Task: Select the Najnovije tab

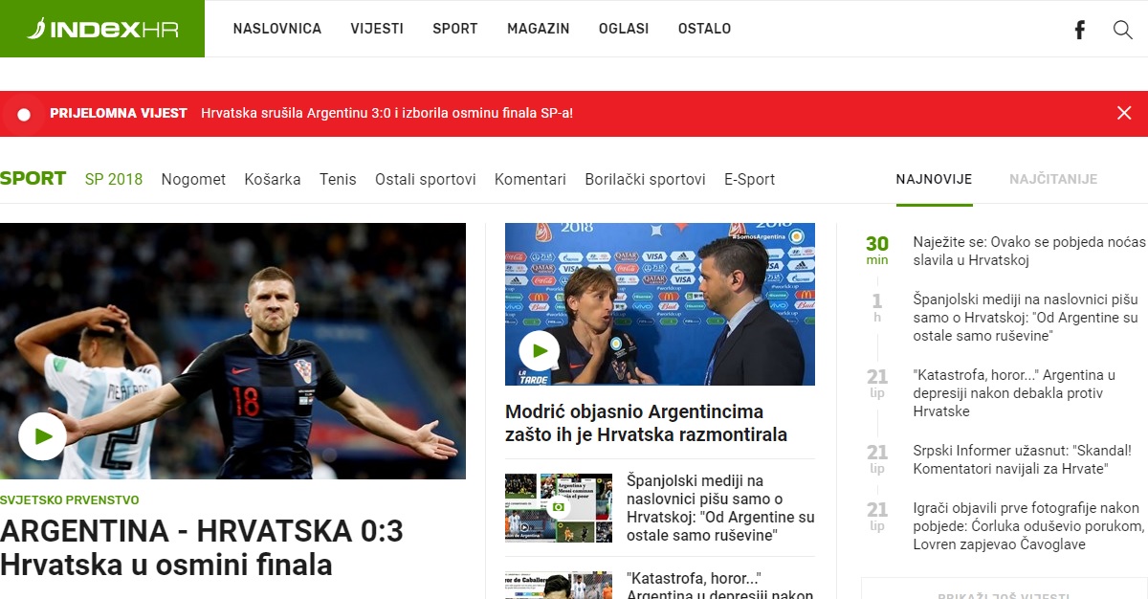Action: coord(934,179)
